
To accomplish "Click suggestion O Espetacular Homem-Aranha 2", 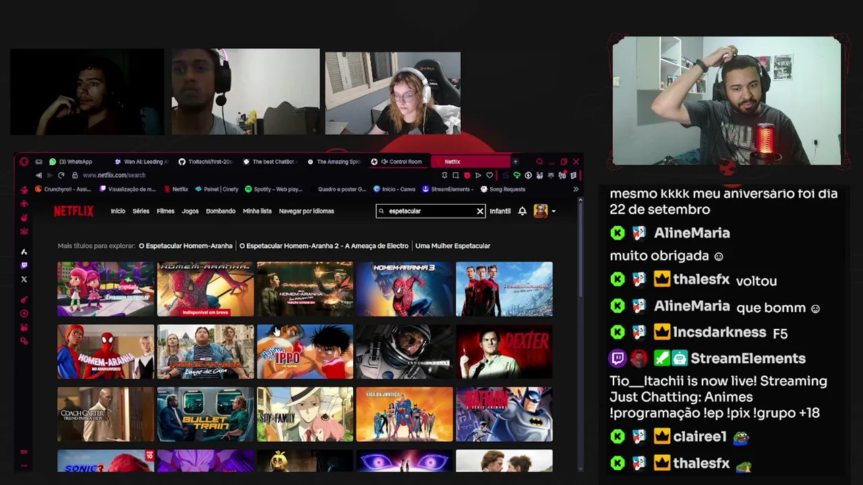I will pos(324,246).
